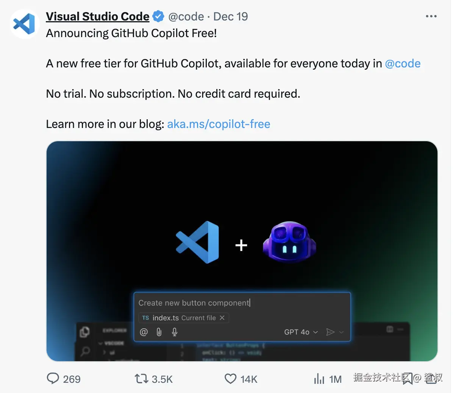Click the reply icon with 269 replies
Image resolution: width=453 pixels, height=393 pixels.
[x=53, y=379]
